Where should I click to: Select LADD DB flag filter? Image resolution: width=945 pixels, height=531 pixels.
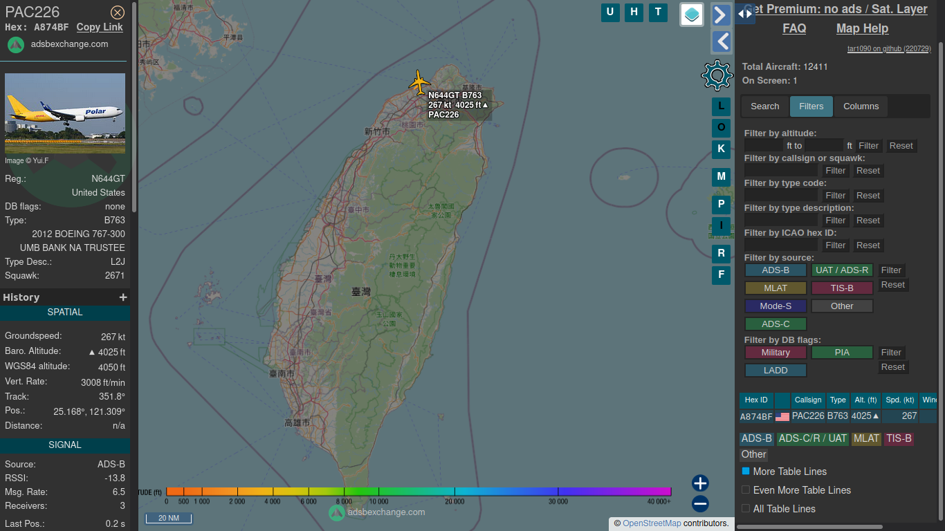pos(776,371)
